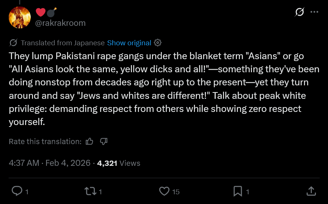Repost this tweet using the repost icon
328x204 pixels.
(x=90, y=191)
